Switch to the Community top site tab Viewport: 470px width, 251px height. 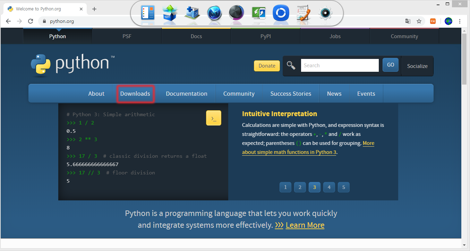pos(404,36)
